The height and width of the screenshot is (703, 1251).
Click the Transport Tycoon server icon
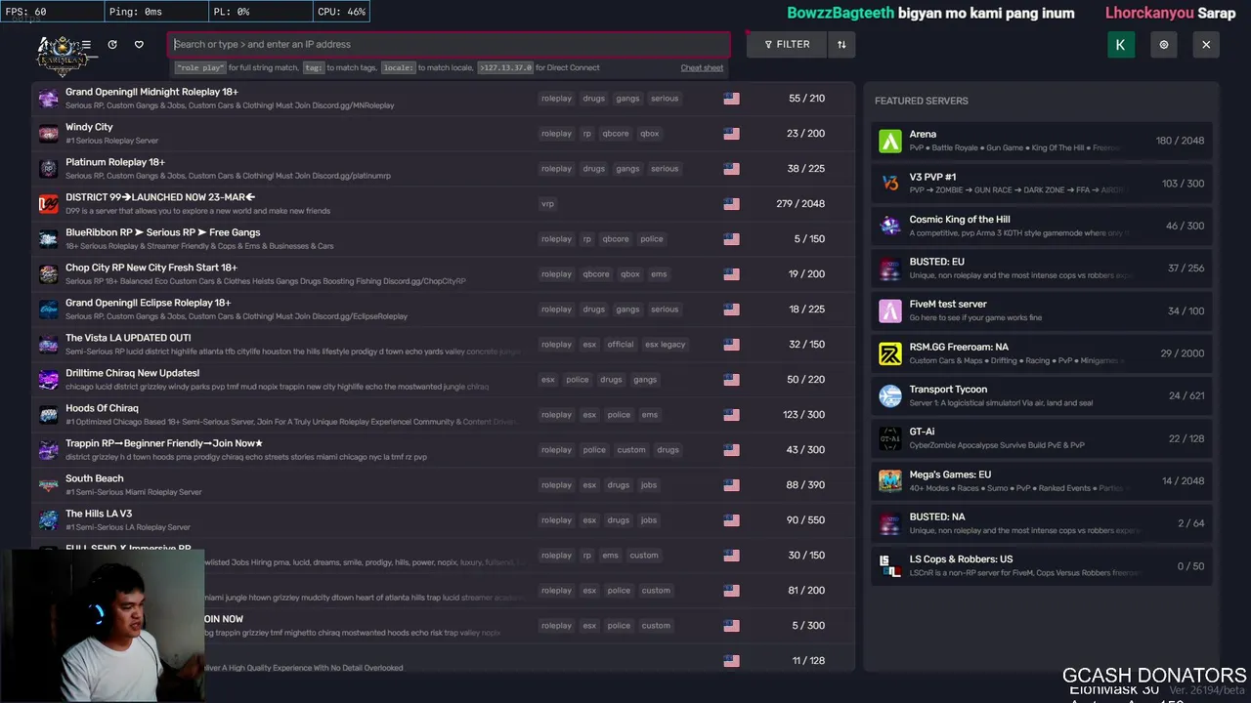click(x=890, y=395)
